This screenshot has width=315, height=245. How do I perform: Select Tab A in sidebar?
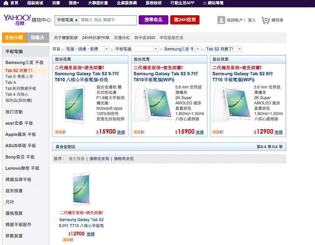point(10,83)
